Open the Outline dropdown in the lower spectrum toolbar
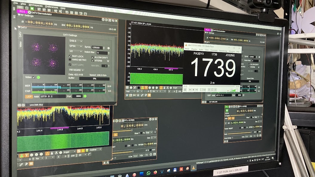Screen dimensions: 315x177 pos(95,150)
